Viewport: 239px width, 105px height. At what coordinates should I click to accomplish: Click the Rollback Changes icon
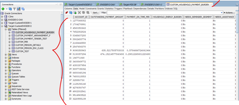click(88, 13)
